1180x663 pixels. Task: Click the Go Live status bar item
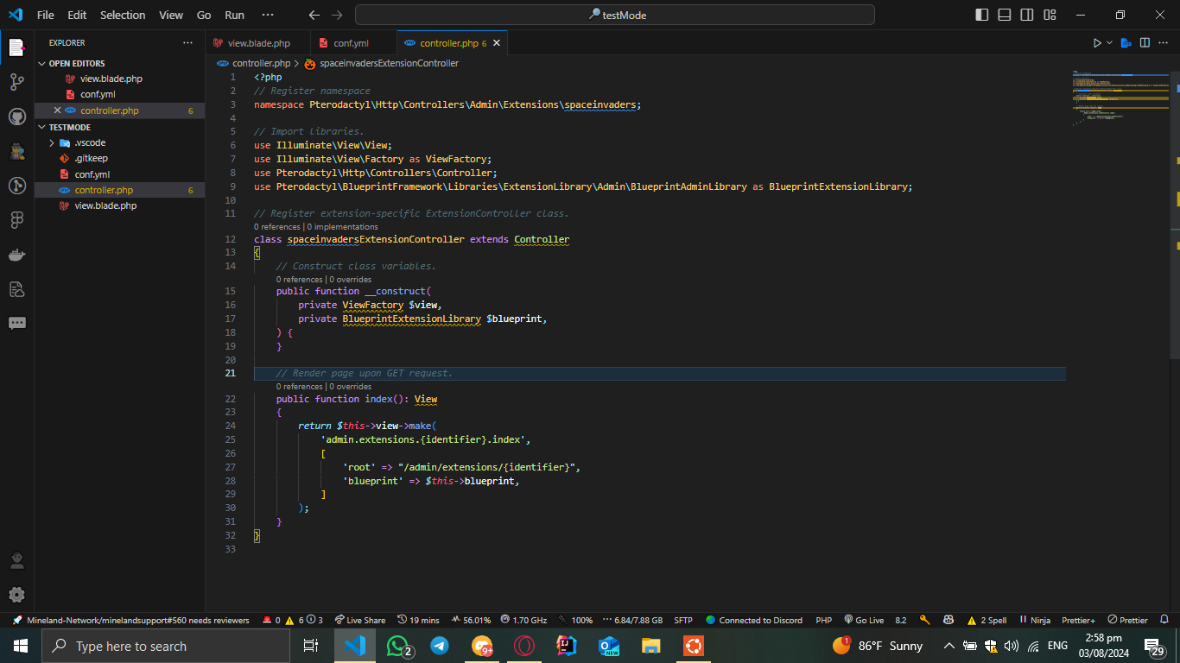[864, 620]
